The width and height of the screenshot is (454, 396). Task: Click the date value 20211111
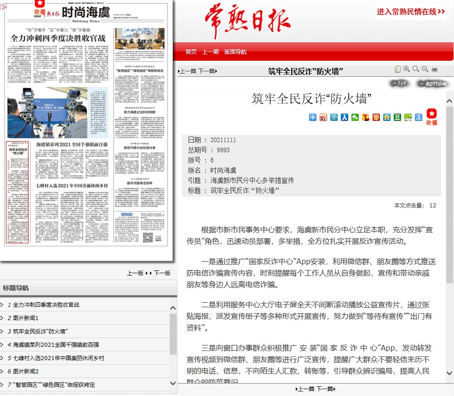pos(223,140)
